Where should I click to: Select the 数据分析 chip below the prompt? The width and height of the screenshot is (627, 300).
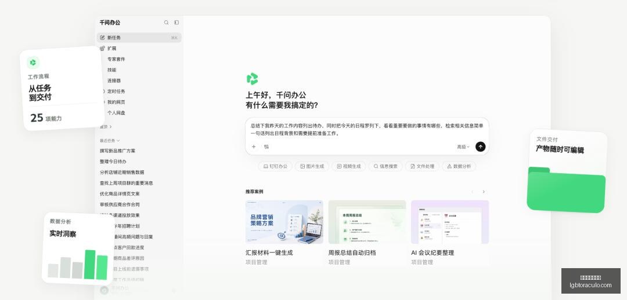click(459, 166)
